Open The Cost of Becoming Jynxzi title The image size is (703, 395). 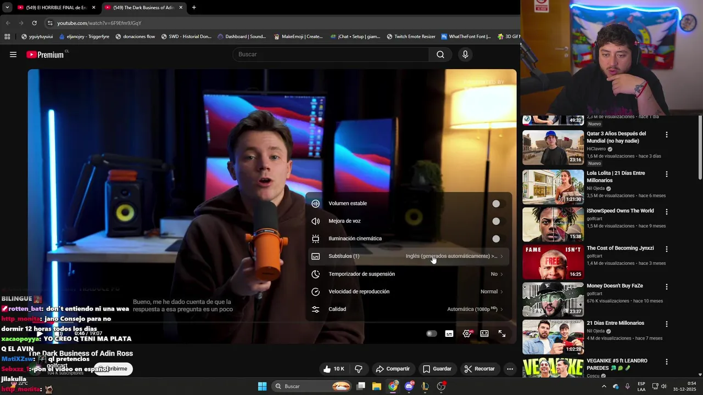[620, 248]
